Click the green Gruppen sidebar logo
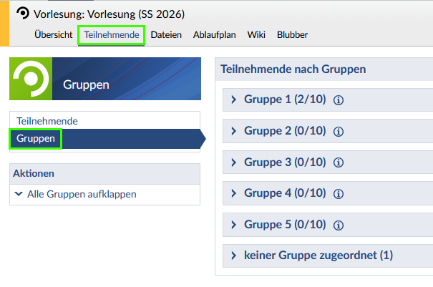 click(x=31, y=79)
